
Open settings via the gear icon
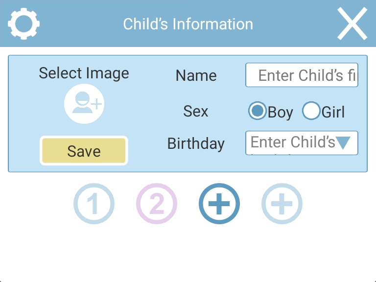point(23,23)
